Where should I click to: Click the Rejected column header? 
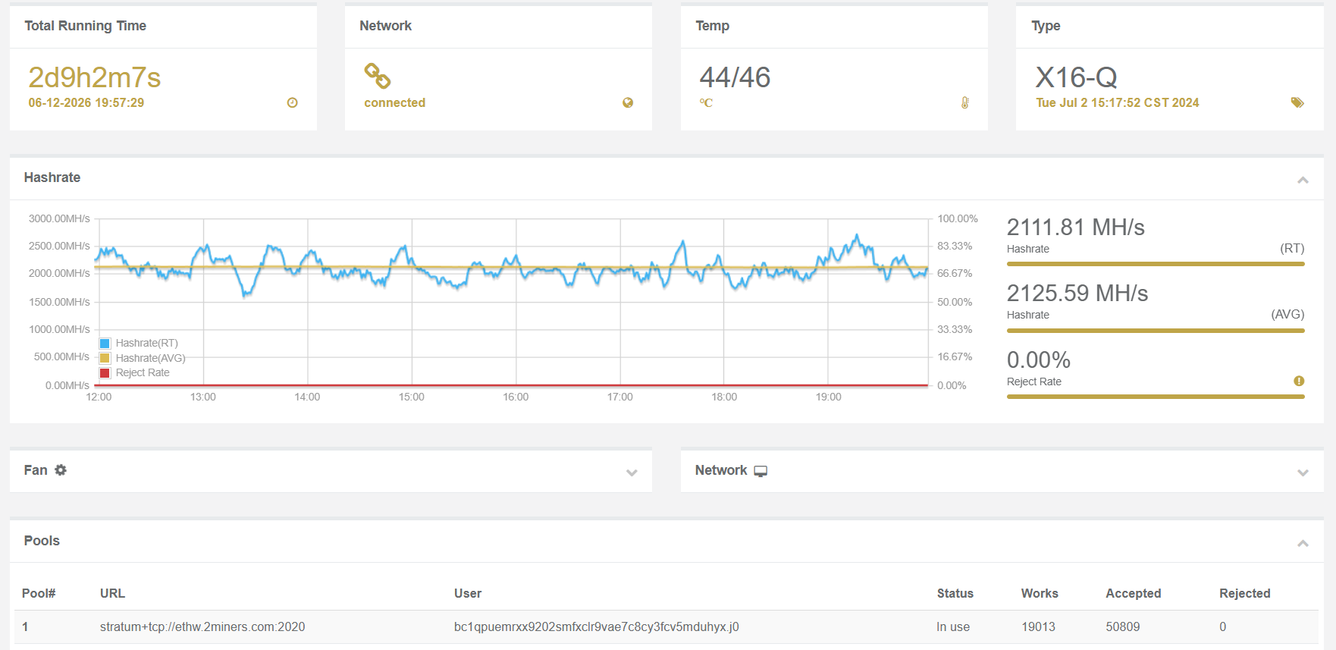coord(1245,593)
